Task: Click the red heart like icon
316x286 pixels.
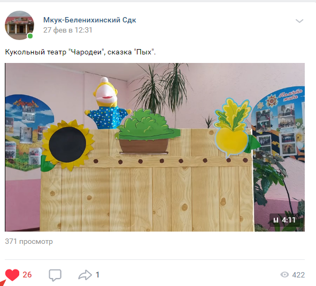Action: pyautogui.click(x=12, y=275)
